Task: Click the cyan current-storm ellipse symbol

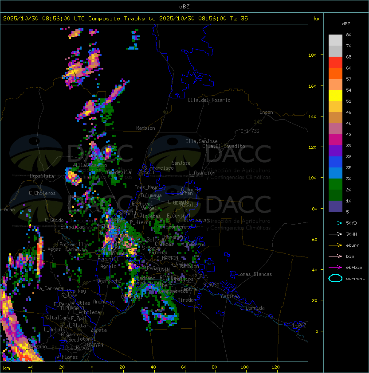Action: tap(335, 278)
